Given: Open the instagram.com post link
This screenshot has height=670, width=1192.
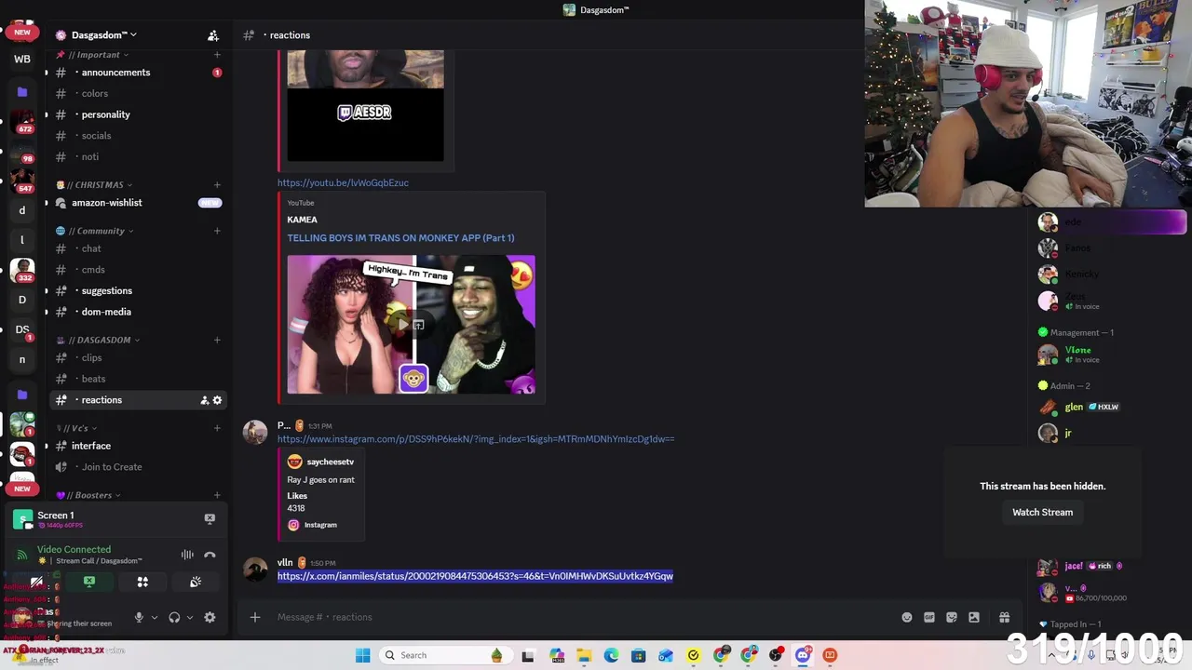Looking at the screenshot, I should coord(476,438).
